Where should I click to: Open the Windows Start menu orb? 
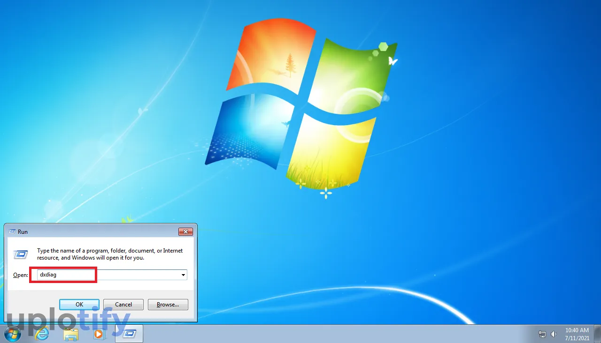(13, 334)
